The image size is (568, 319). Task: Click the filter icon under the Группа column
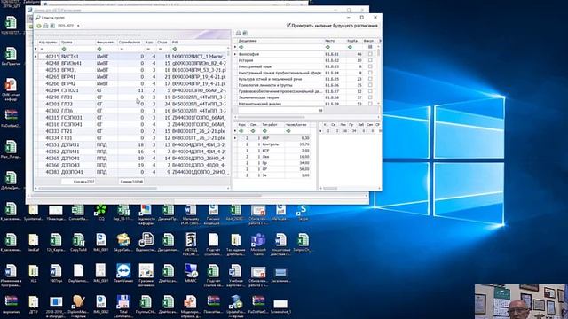click(x=64, y=49)
